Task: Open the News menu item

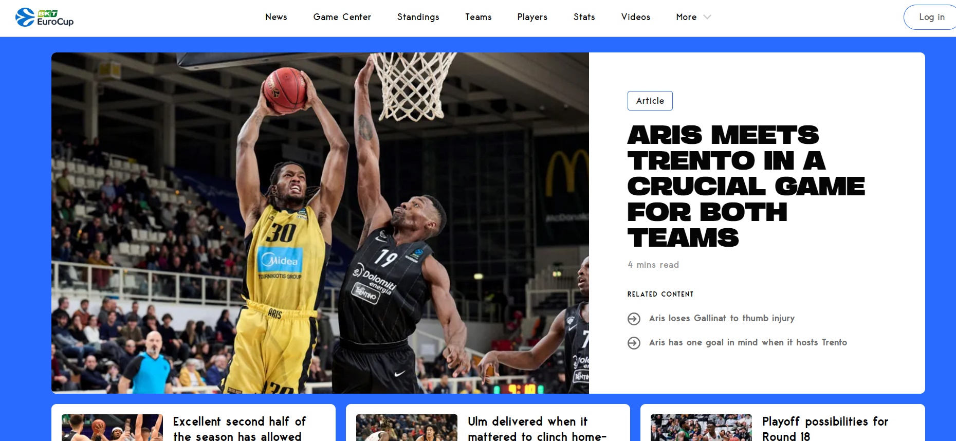Action: 276,17
